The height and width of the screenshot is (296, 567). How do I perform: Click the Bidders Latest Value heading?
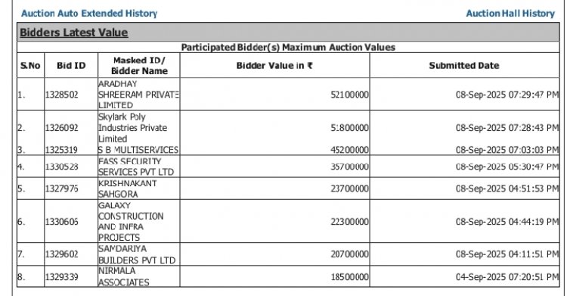(x=74, y=33)
